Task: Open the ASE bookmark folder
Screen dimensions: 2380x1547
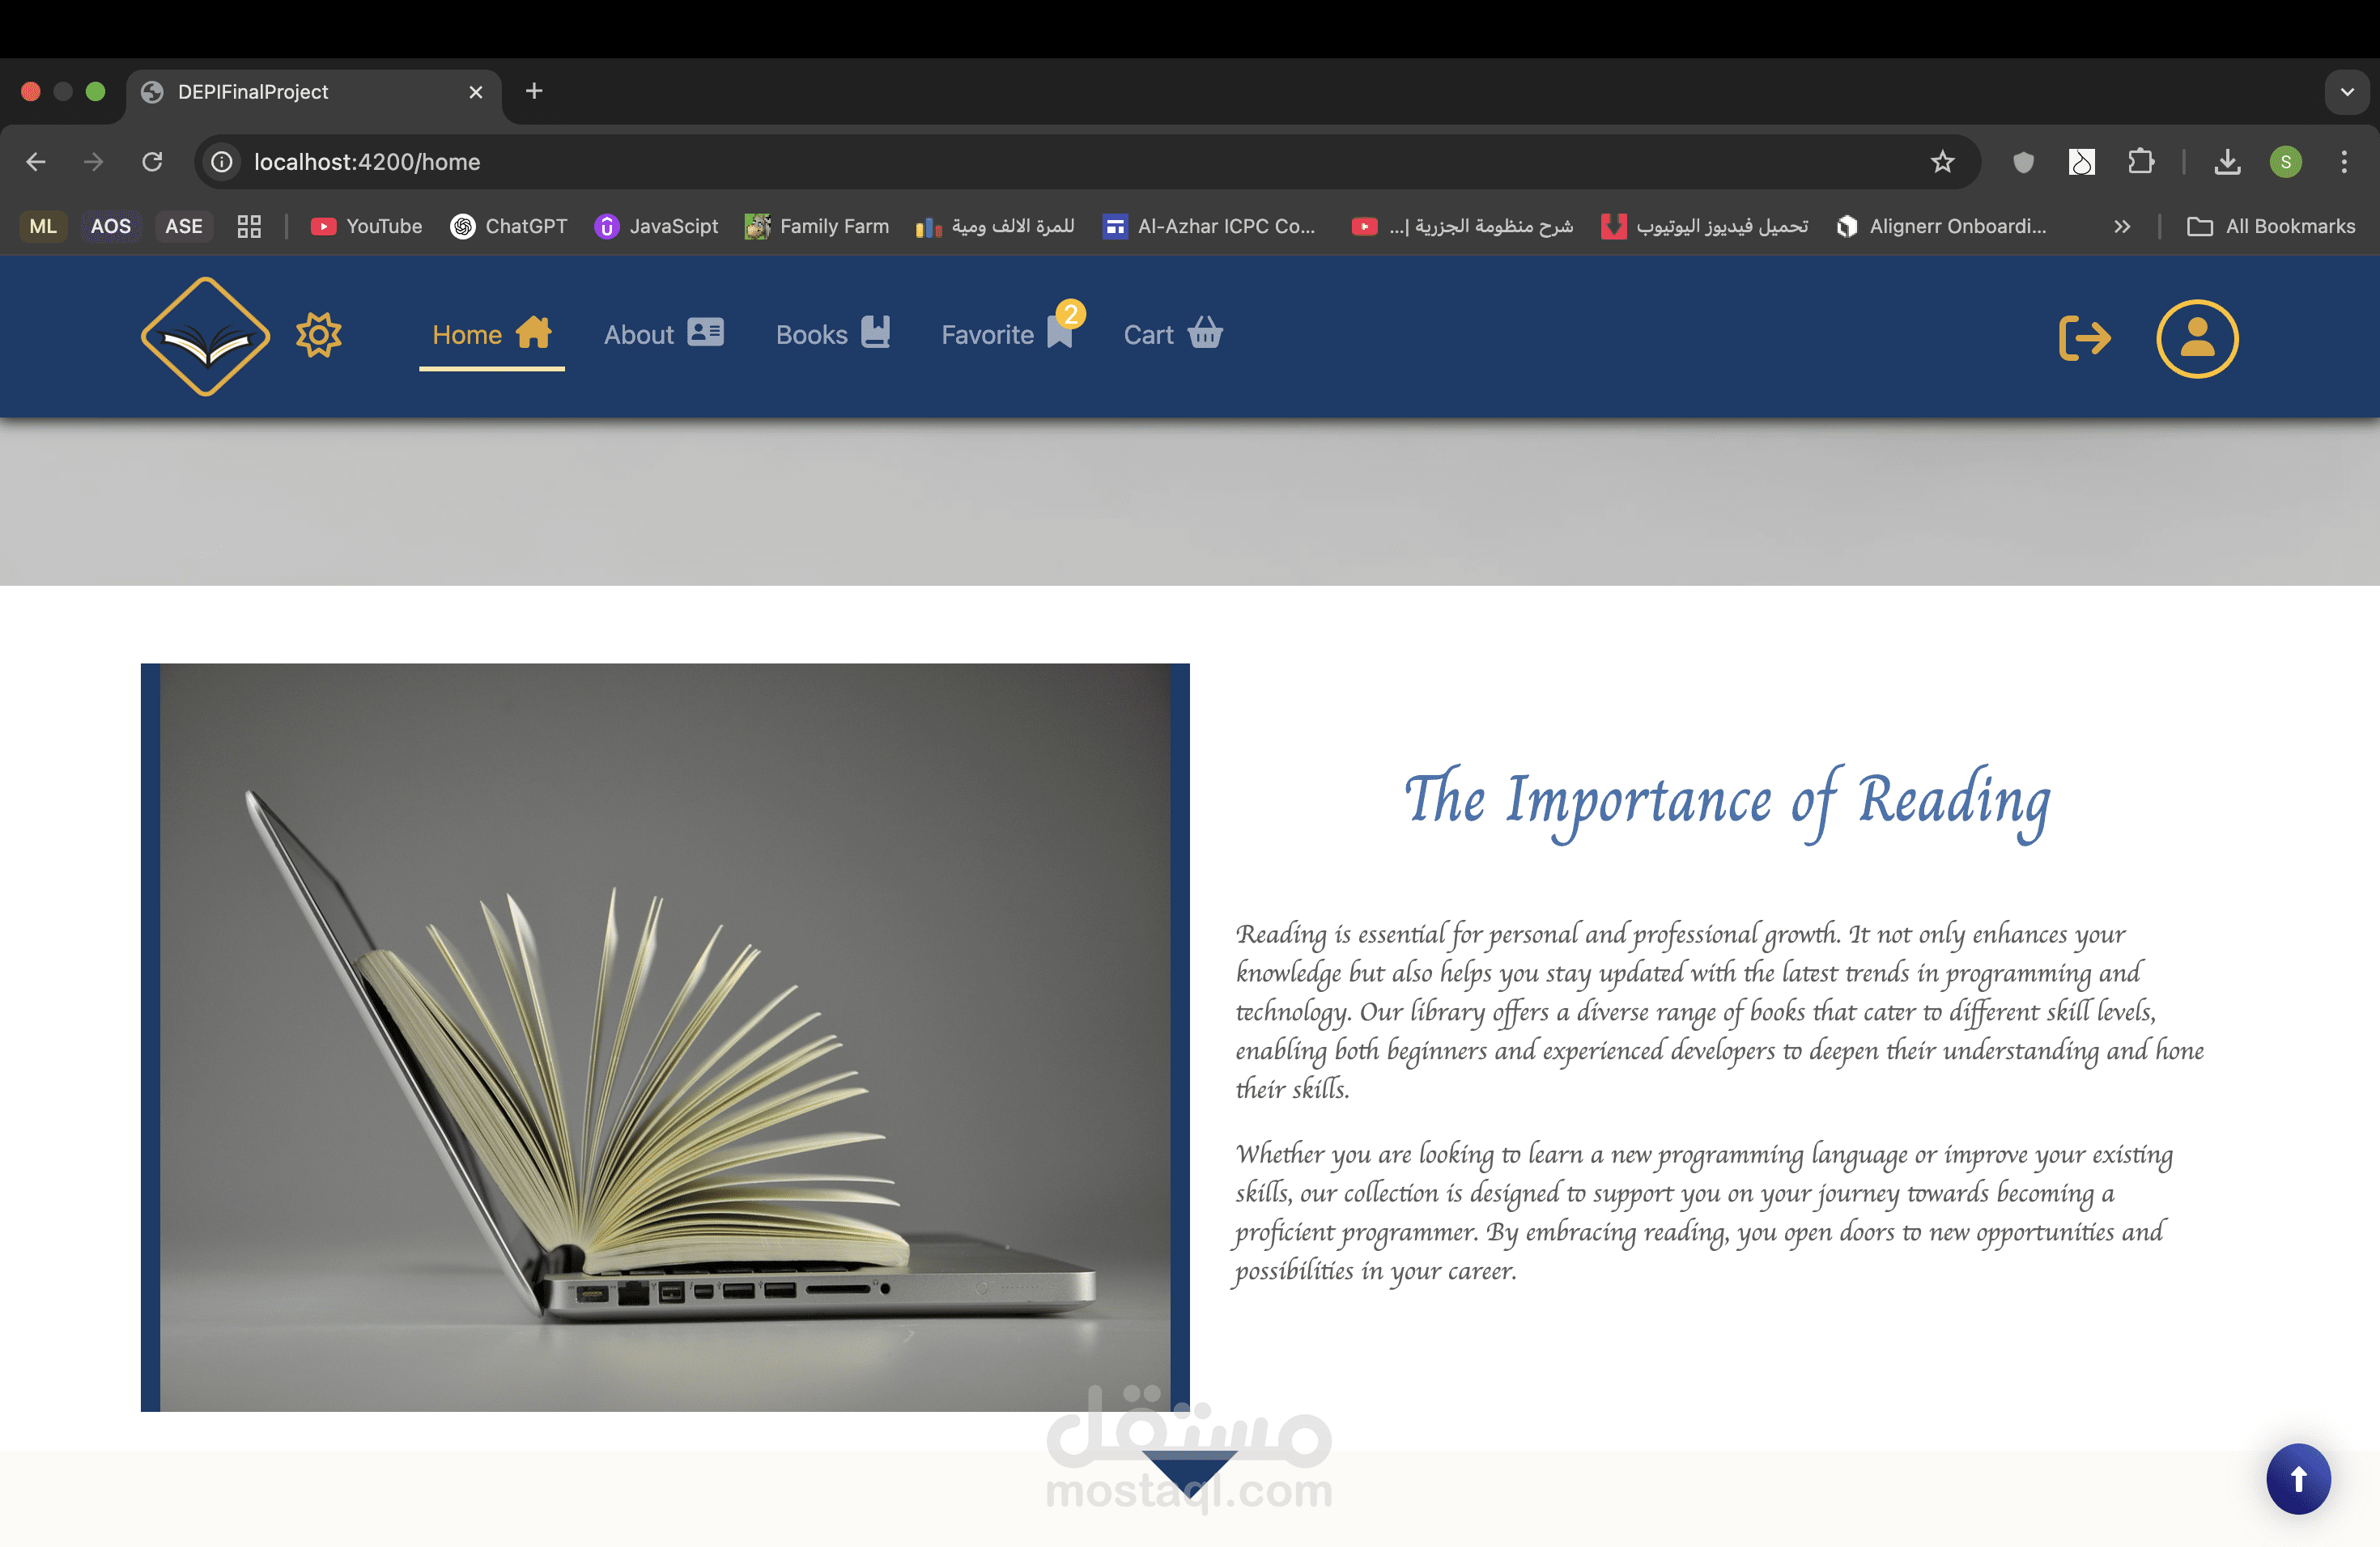Action: pos(184,226)
